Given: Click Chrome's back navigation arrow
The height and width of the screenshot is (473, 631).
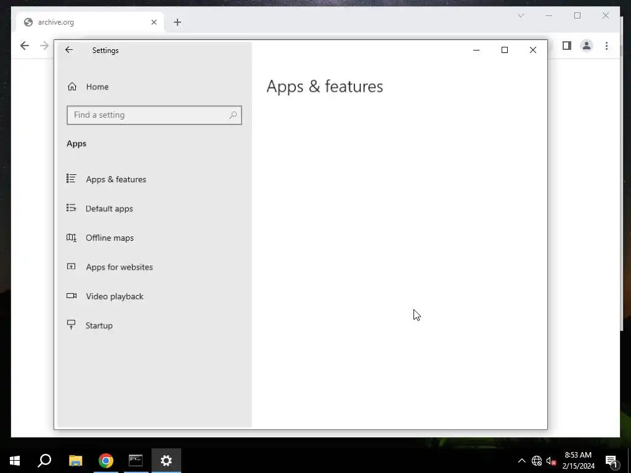Looking at the screenshot, I should point(25,46).
